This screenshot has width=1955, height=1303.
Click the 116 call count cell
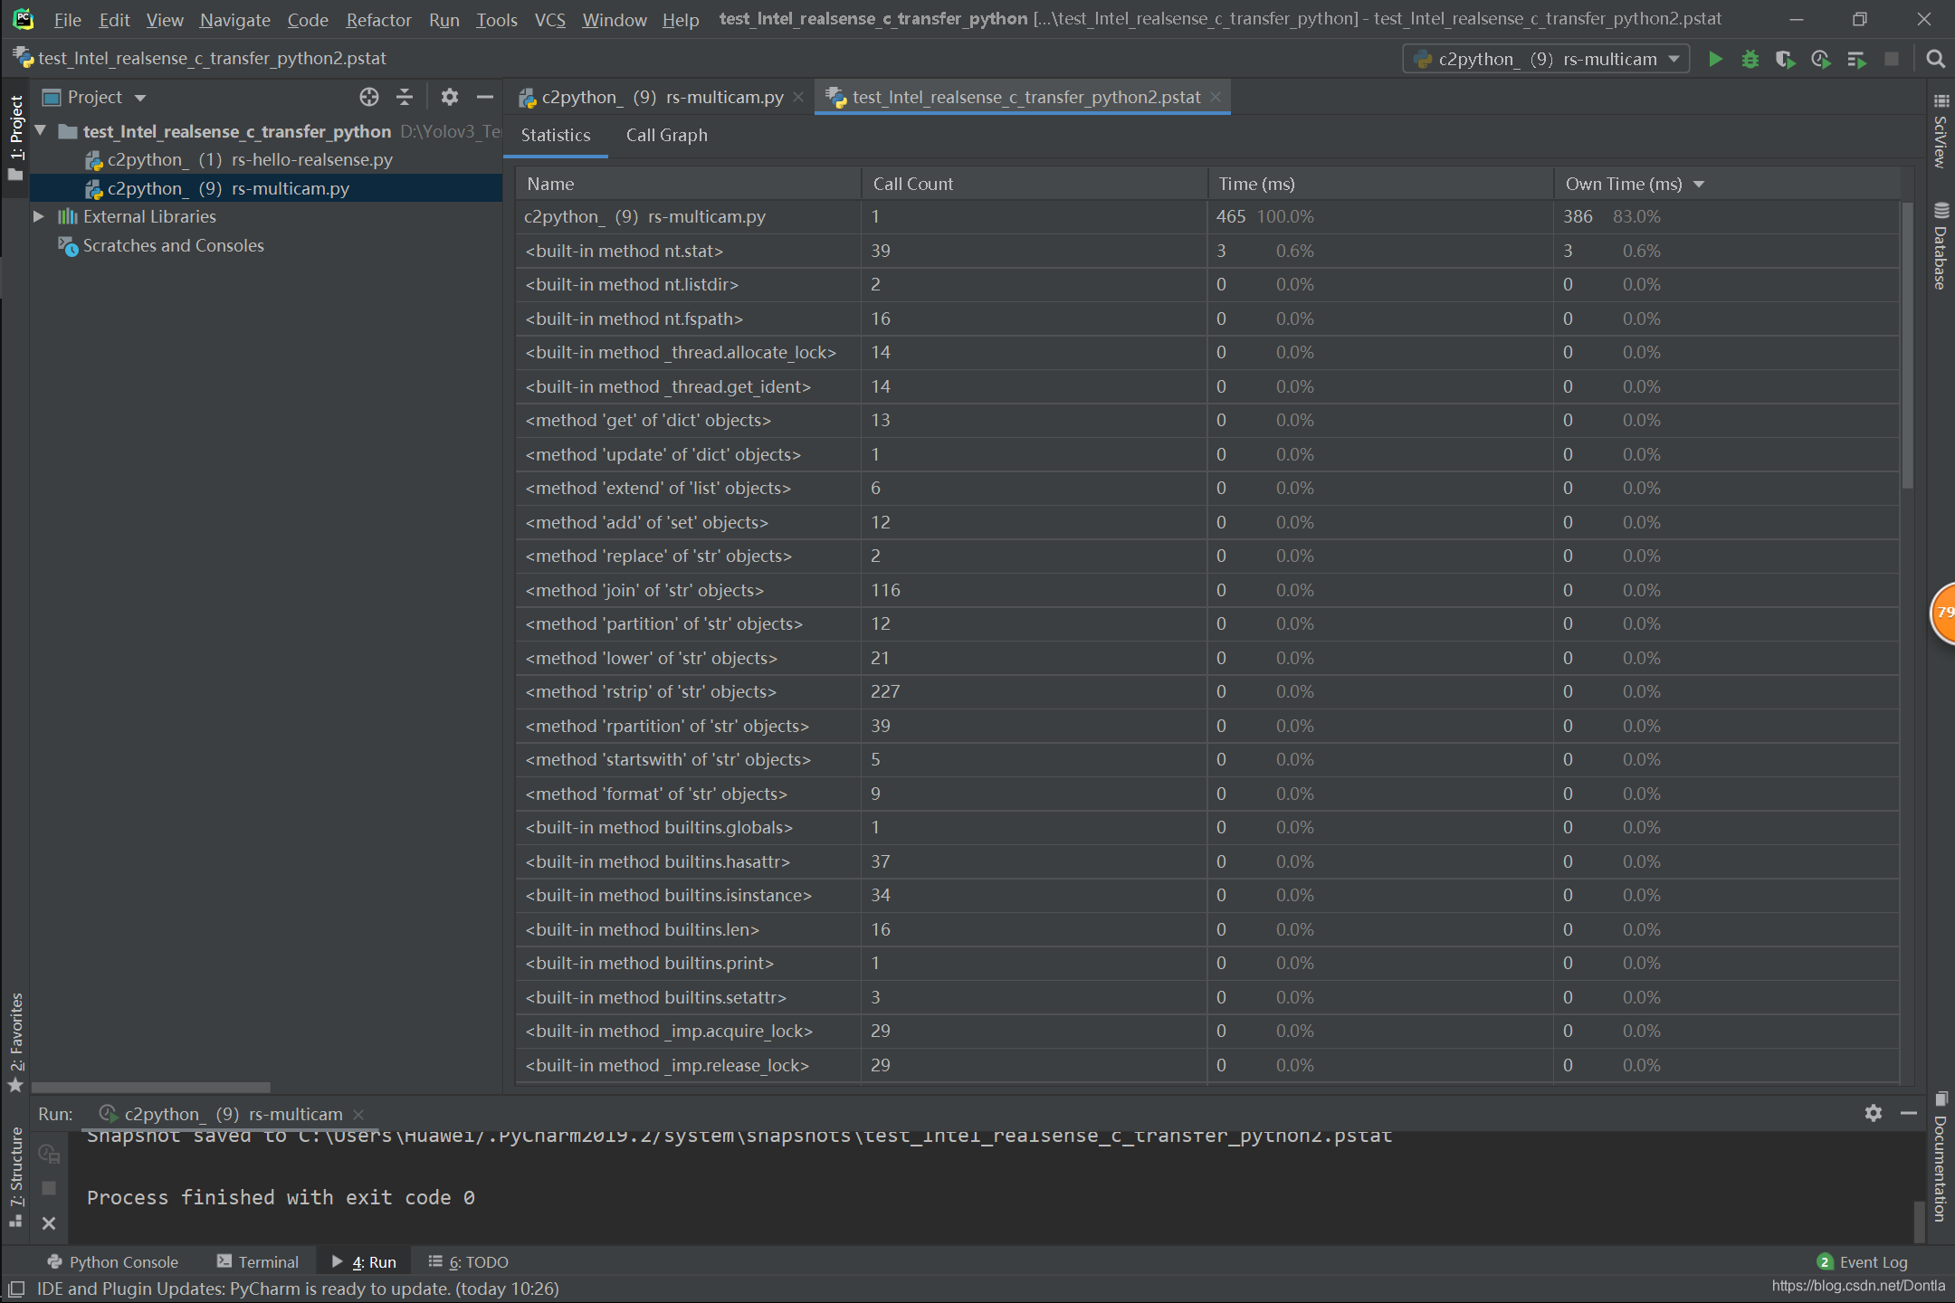click(1034, 590)
